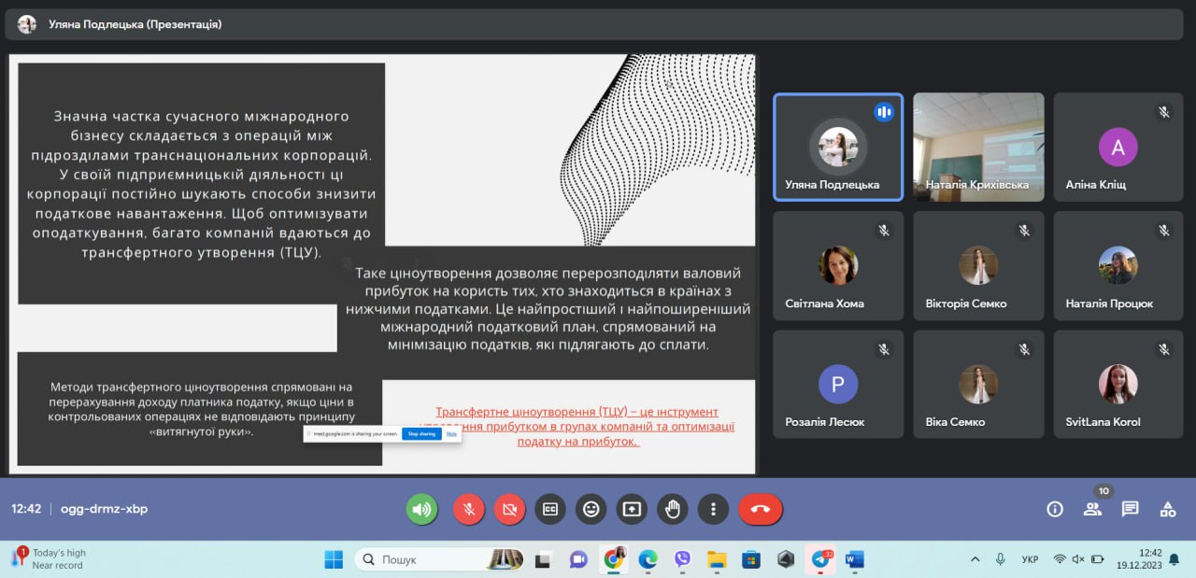
Task: Enable closed captions
Action: (550, 509)
